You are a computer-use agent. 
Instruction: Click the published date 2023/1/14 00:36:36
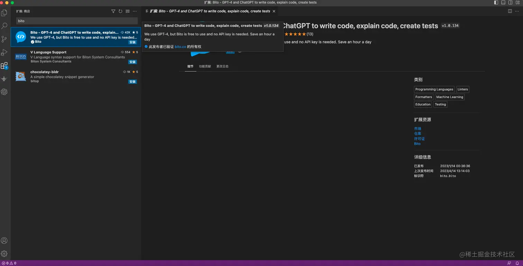tap(455, 166)
